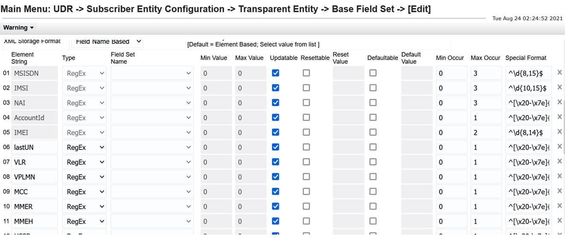This screenshot has height=238, width=565.
Task: Remove the IMSI row using the X icon
Action: [559, 88]
